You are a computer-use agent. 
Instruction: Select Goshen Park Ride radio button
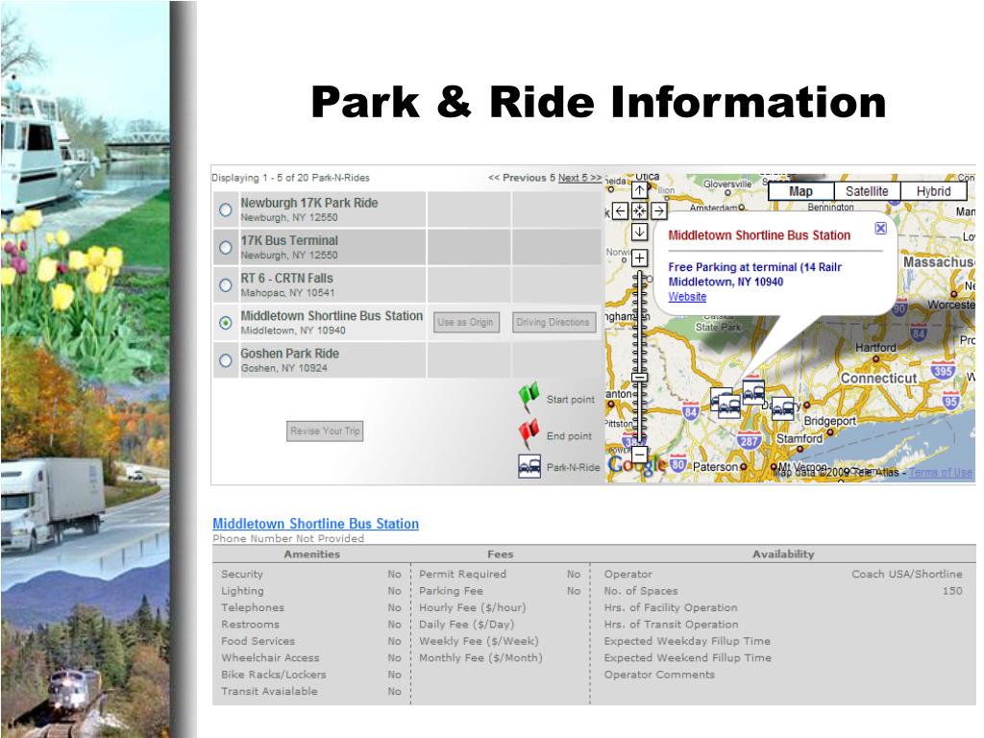click(225, 361)
